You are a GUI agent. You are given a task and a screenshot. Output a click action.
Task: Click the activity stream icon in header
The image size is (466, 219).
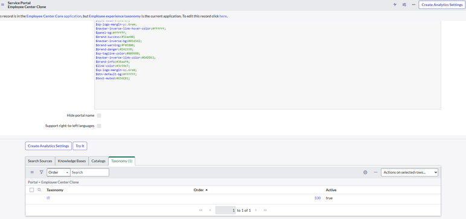[395, 5]
